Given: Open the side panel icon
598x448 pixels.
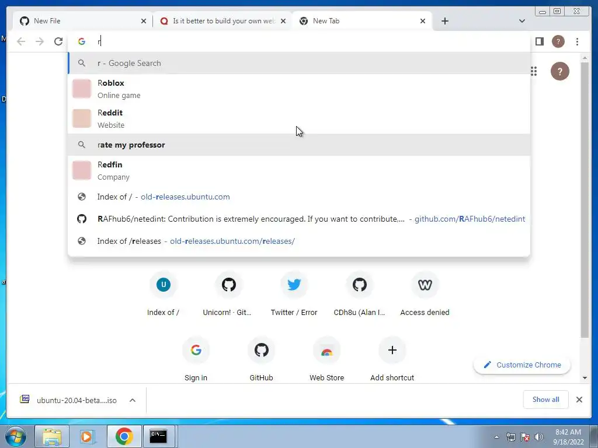Looking at the screenshot, I should [x=539, y=41].
